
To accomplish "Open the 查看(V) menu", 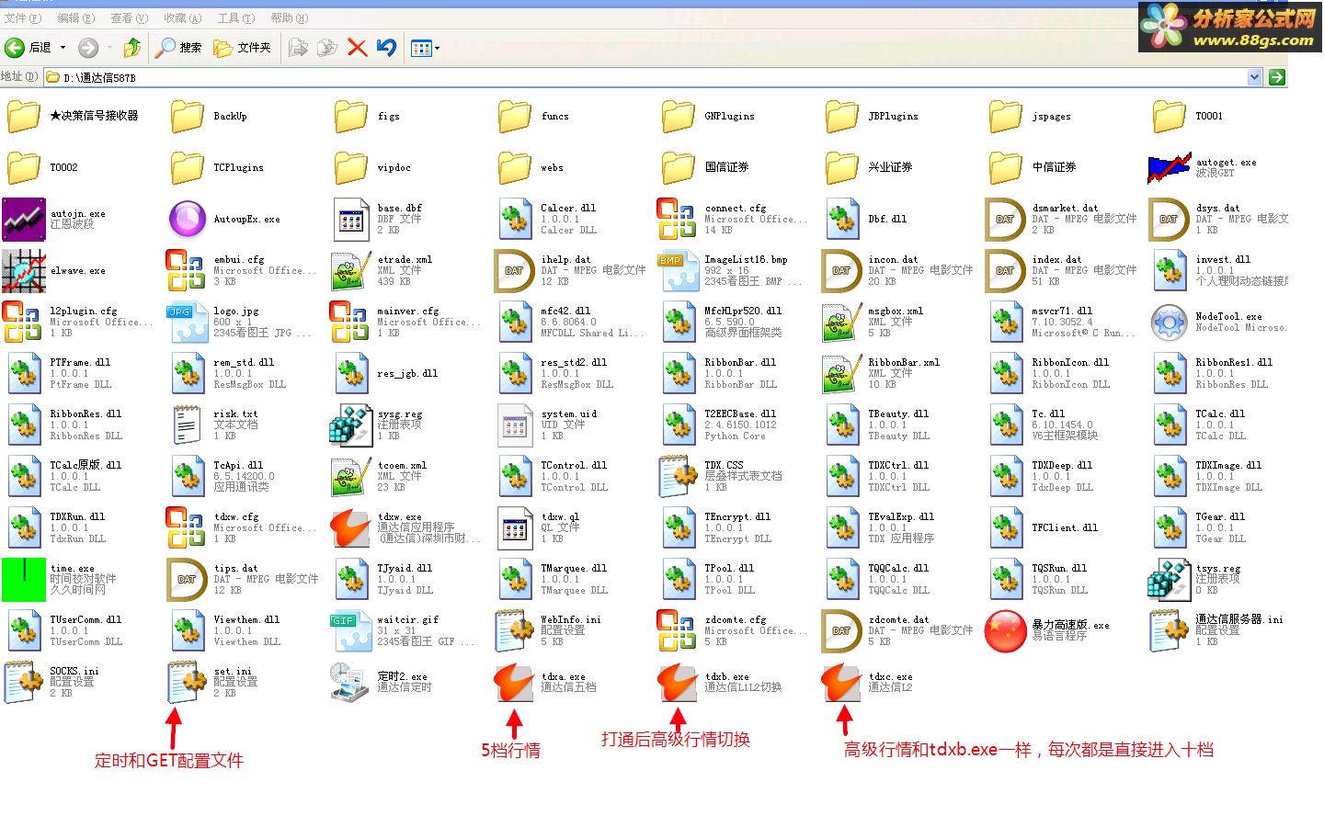I will coord(129,18).
